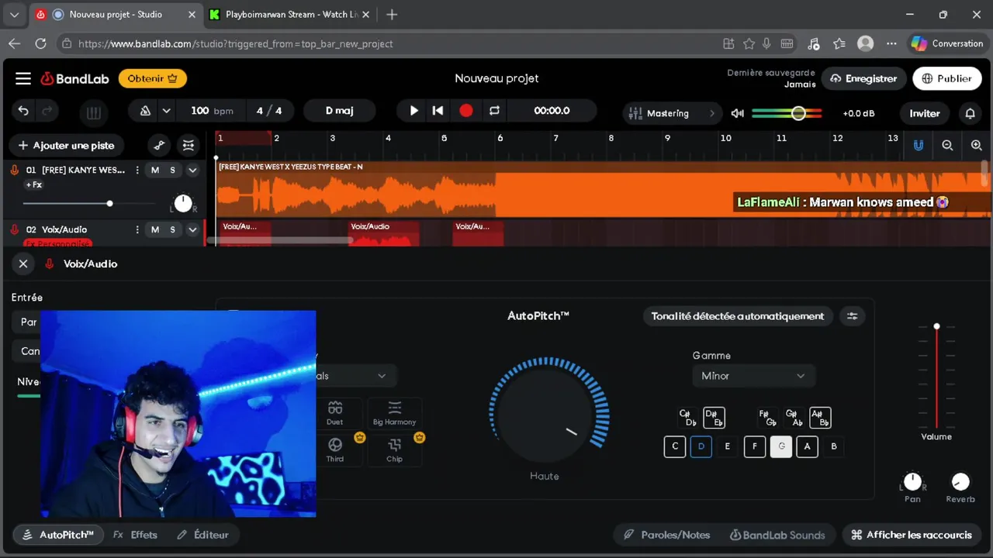
Task: Open options for the Voix/Audio track
Action: (137, 229)
